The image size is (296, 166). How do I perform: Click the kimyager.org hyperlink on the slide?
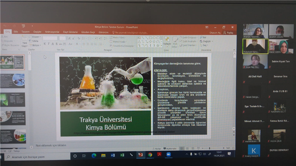coord(124,132)
